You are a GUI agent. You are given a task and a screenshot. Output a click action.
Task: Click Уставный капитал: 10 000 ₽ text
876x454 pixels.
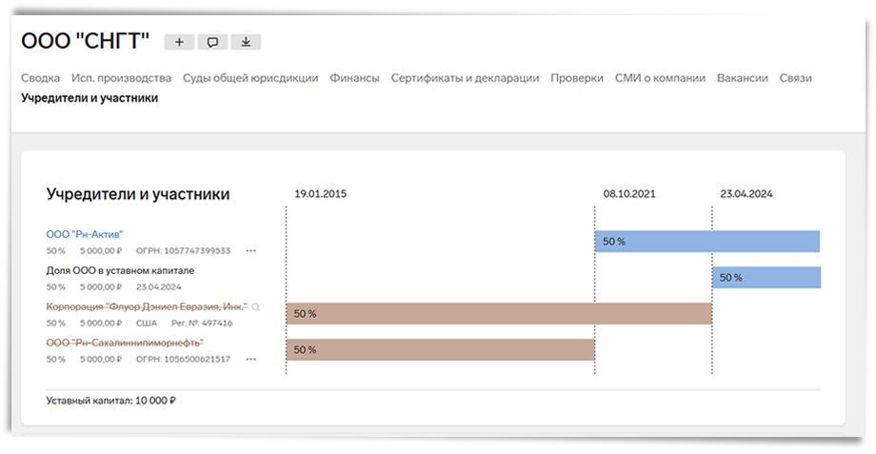(110, 401)
